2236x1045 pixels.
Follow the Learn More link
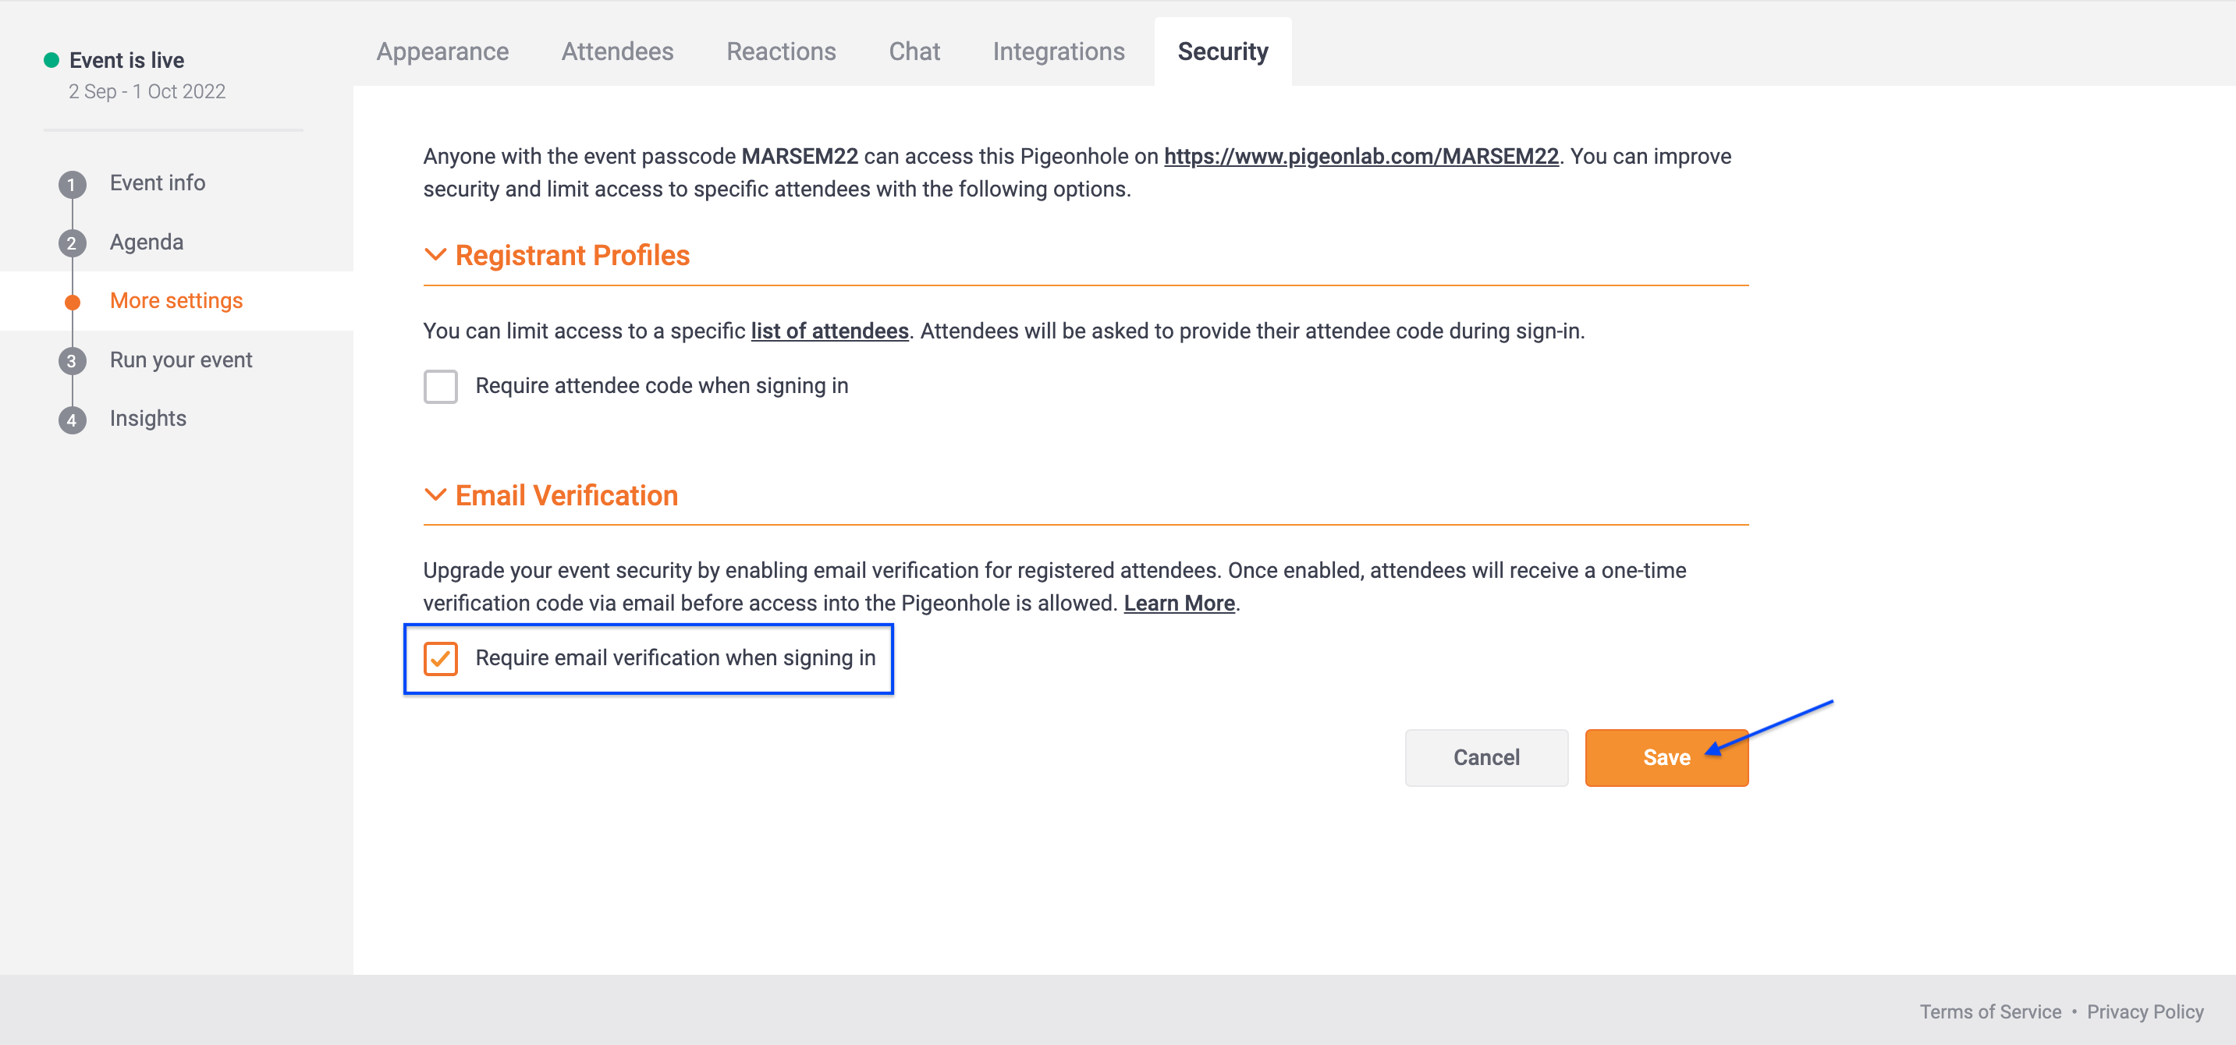(1179, 604)
